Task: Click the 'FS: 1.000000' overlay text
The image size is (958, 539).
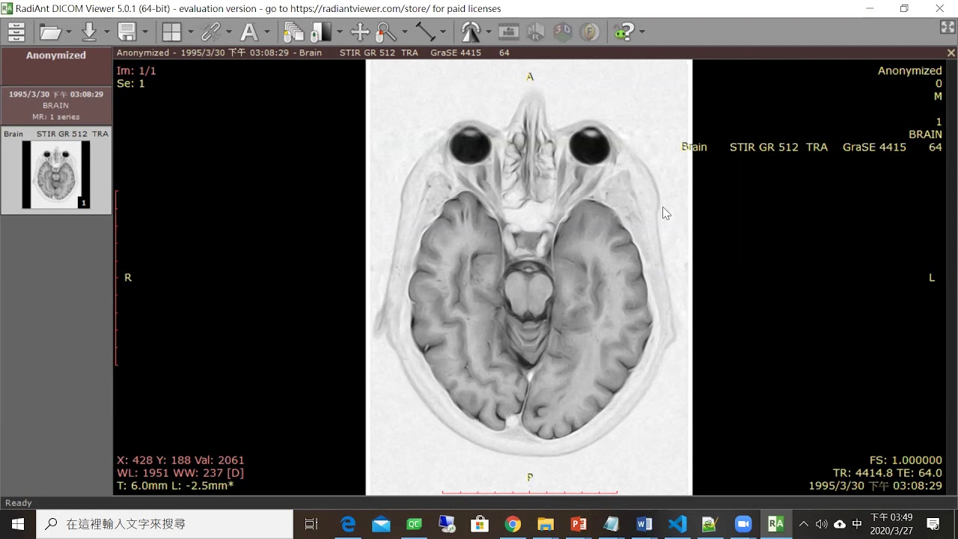Action: tap(906, 460)
